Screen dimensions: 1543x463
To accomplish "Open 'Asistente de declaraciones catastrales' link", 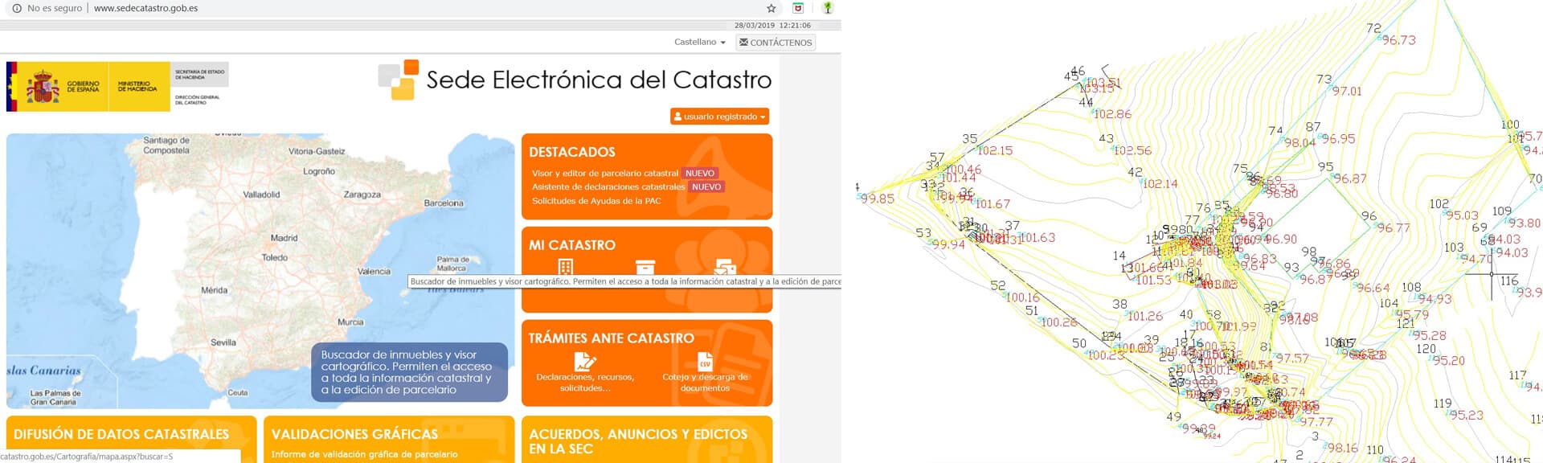I will pyautogui.click(x=608, y=186).
